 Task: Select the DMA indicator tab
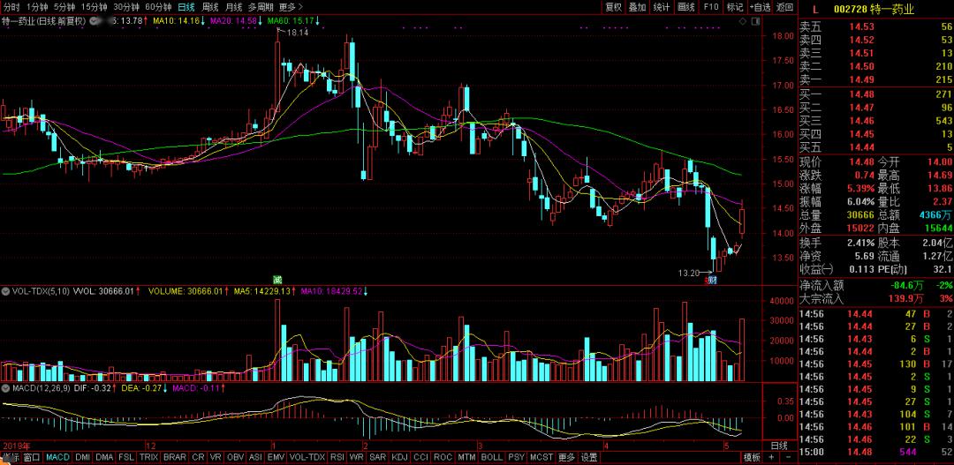(104, 457)
